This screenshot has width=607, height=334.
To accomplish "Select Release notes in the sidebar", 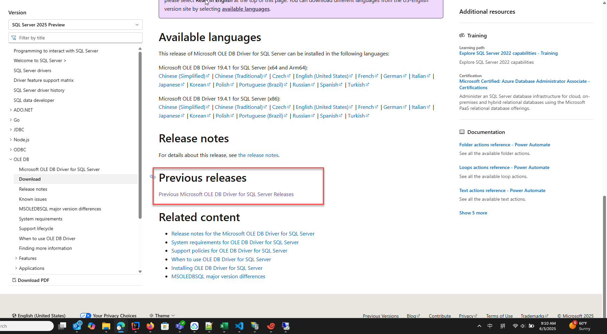I will click(x=33, y=189).
